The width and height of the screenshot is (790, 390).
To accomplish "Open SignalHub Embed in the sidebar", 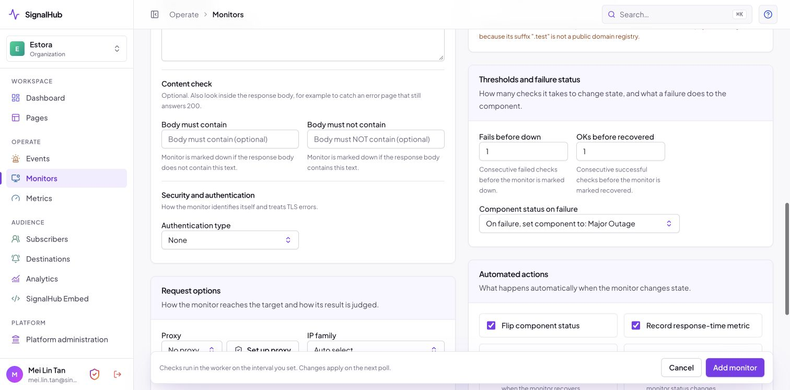I will coord(66,299).
